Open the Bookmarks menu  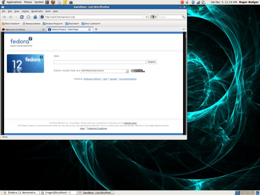(37, 11)
